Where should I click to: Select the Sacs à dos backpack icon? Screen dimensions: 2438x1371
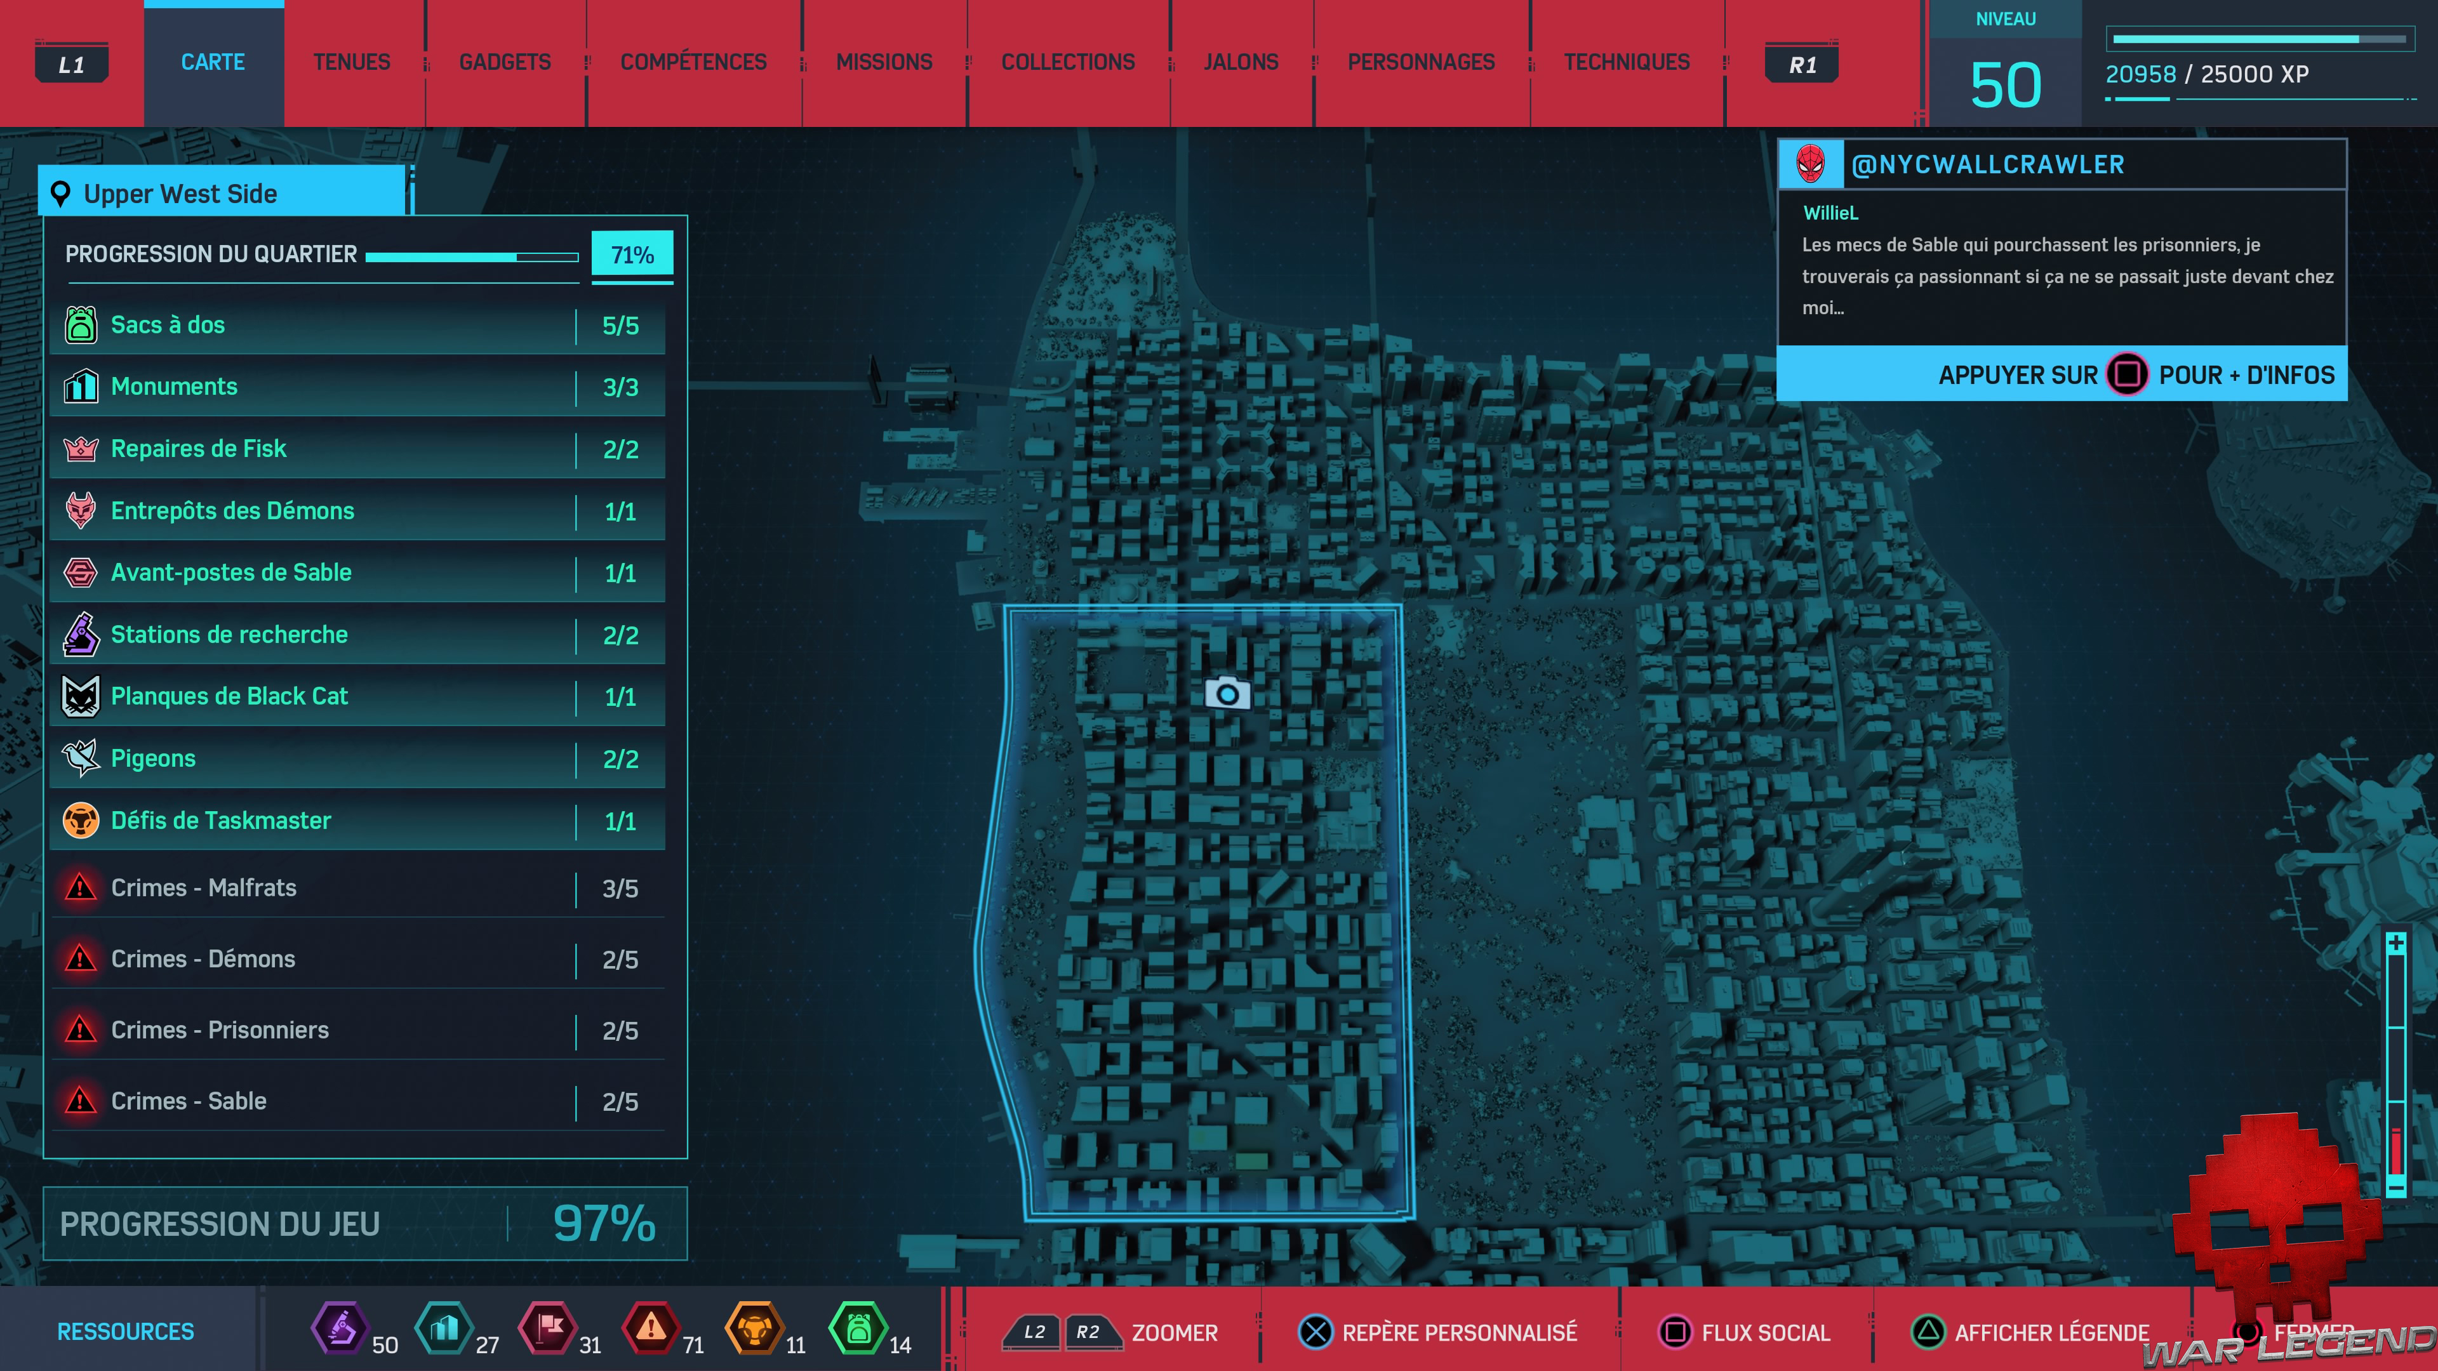(x=81, y=324)
